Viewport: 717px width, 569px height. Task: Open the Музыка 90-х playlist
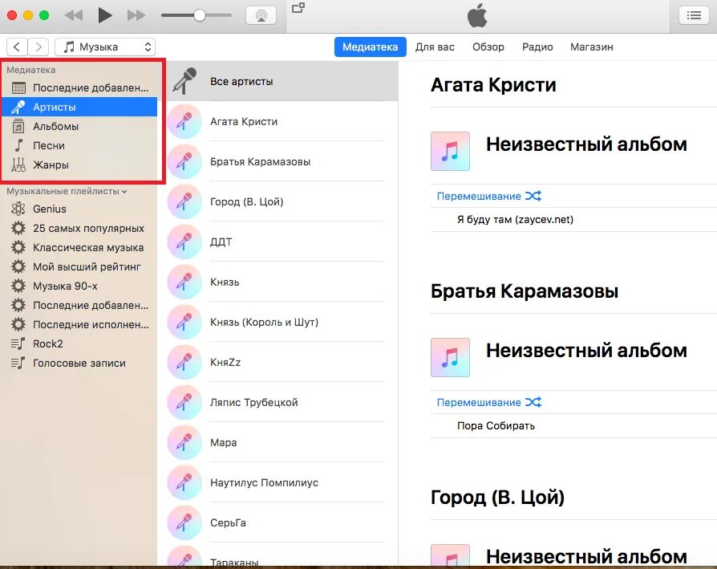click(x=79, y=286)
